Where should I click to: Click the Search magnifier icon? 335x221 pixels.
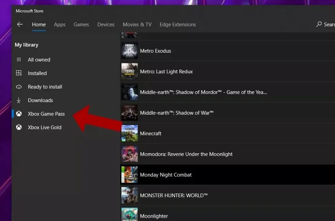[319, 24]
